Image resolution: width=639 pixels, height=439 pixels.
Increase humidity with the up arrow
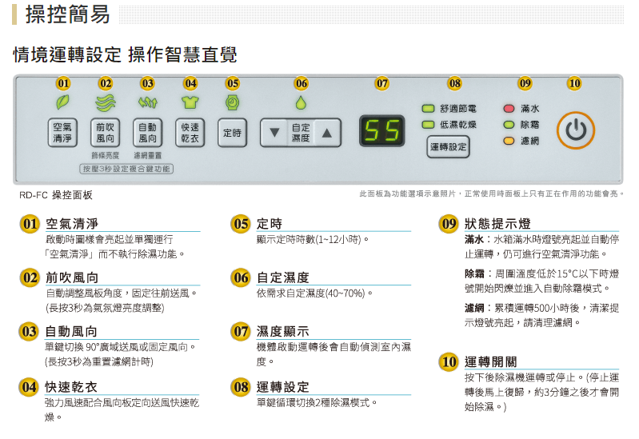point(326,133)
